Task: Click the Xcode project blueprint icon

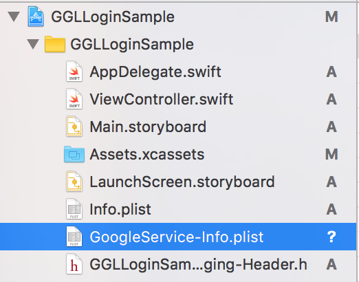Action: click(36, 17)
